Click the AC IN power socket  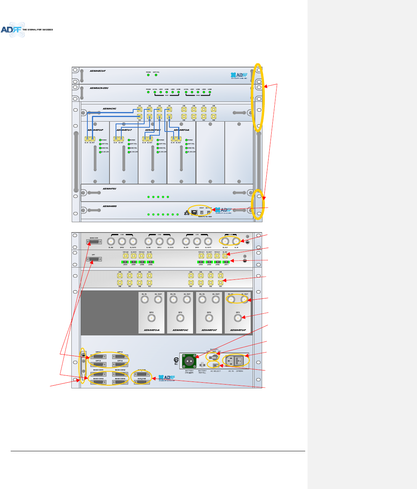(230, 361)
